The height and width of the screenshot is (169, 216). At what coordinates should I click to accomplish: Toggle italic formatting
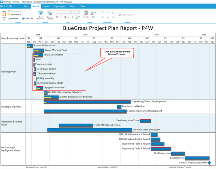click(61, 17)
